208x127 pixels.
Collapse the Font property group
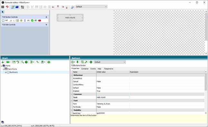click(72, 101)
